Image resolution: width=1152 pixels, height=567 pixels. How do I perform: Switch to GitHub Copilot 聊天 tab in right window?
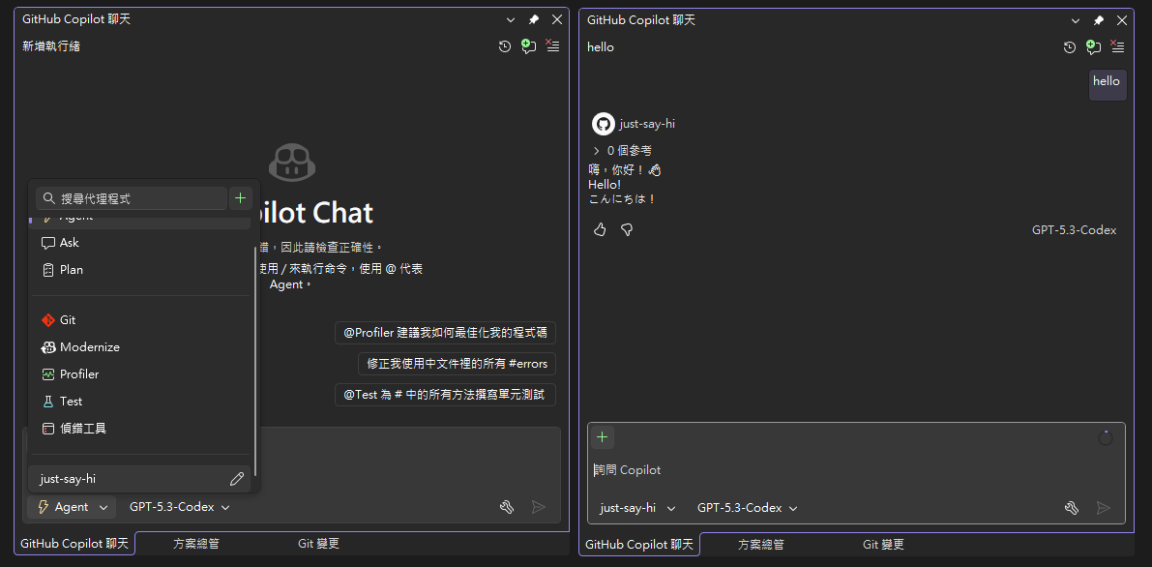[639, 544]
